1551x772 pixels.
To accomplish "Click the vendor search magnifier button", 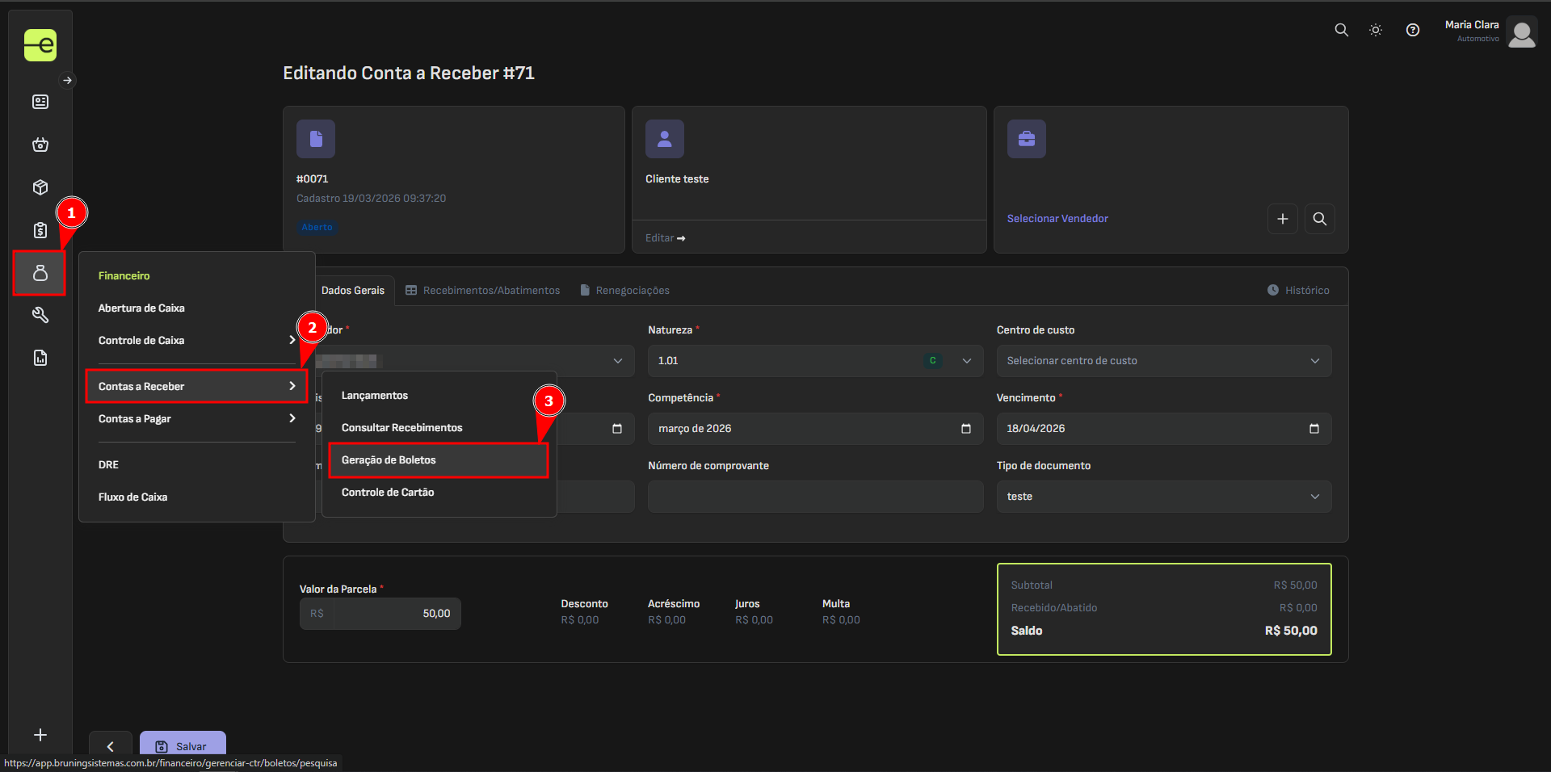I will coord(1319,219).
